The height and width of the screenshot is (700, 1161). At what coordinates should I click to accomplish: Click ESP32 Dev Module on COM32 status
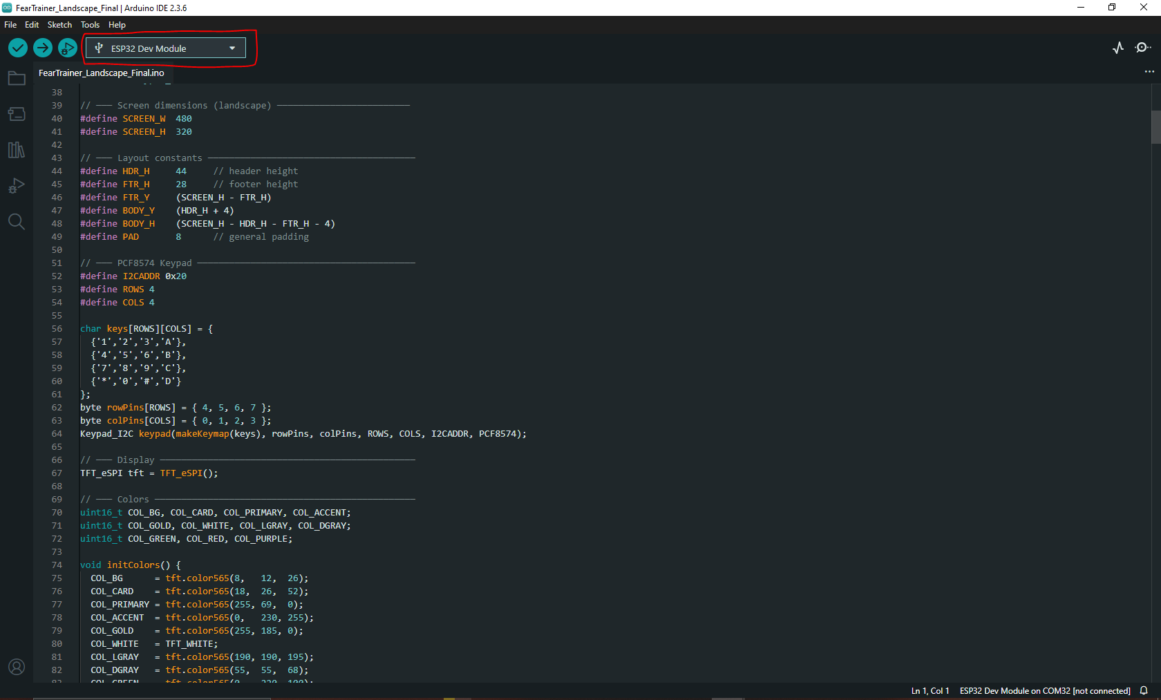pos(1045,691)
